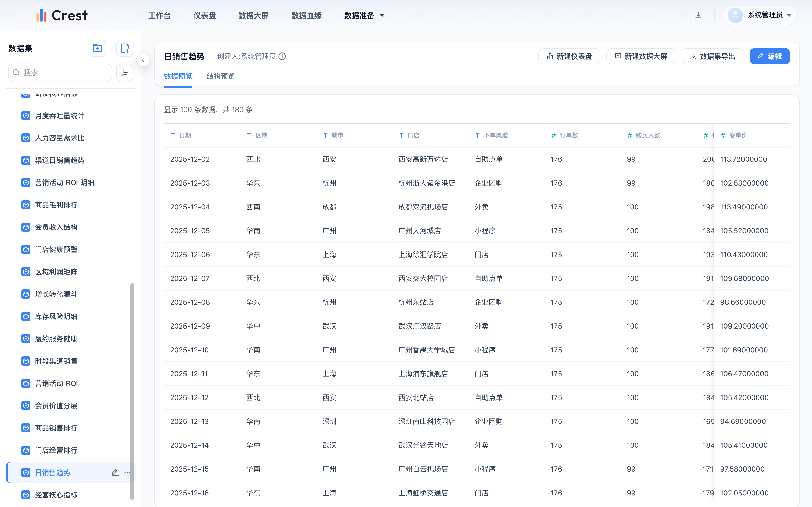Click the Crest logo icon
The width and height of the screenshot is (812, 507).
click(x=41, y=15)
